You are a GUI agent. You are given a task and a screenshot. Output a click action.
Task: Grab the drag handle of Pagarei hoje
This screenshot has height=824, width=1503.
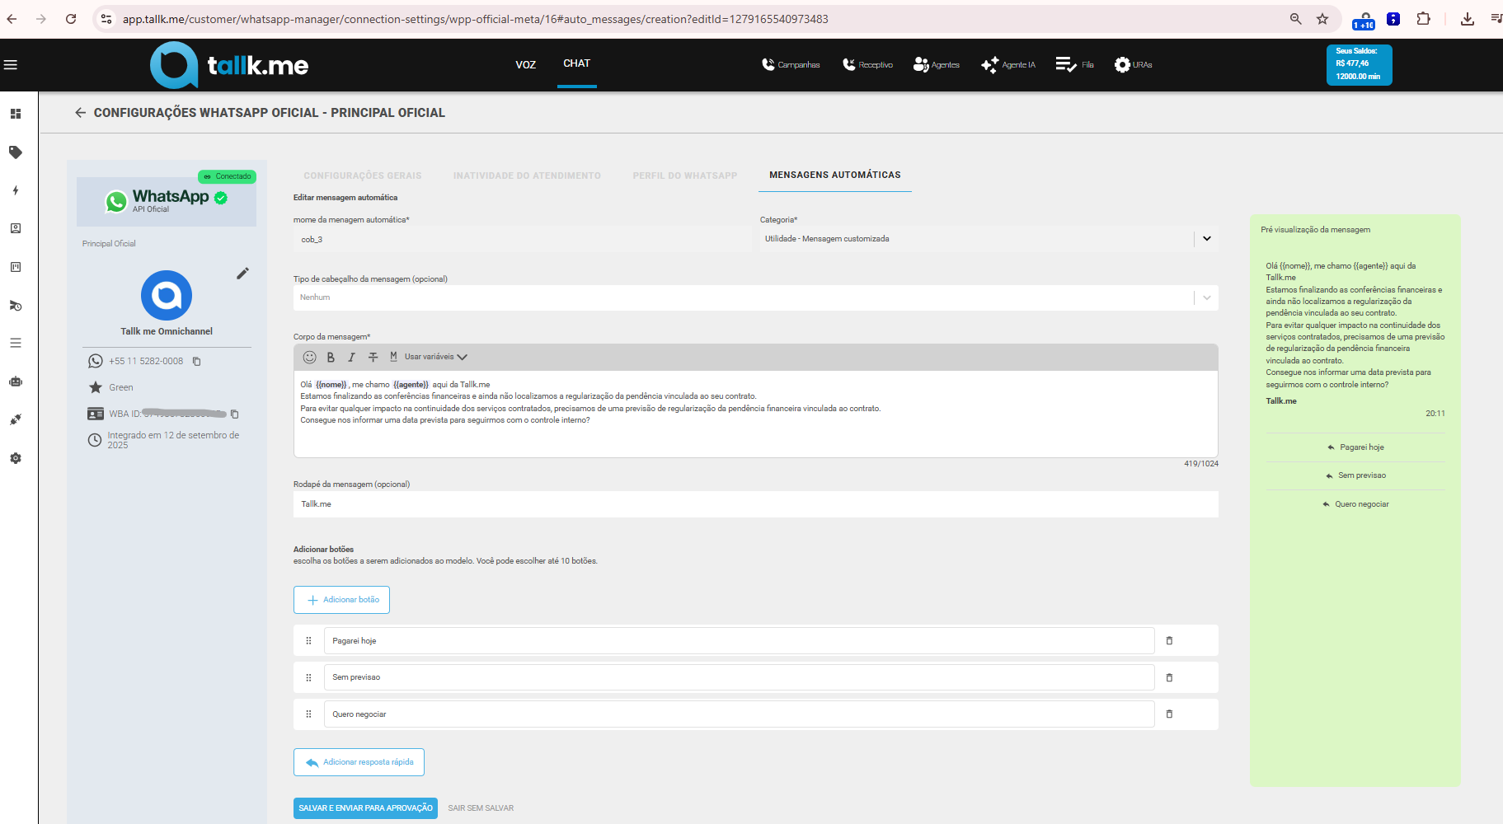(x=308, y=640)
